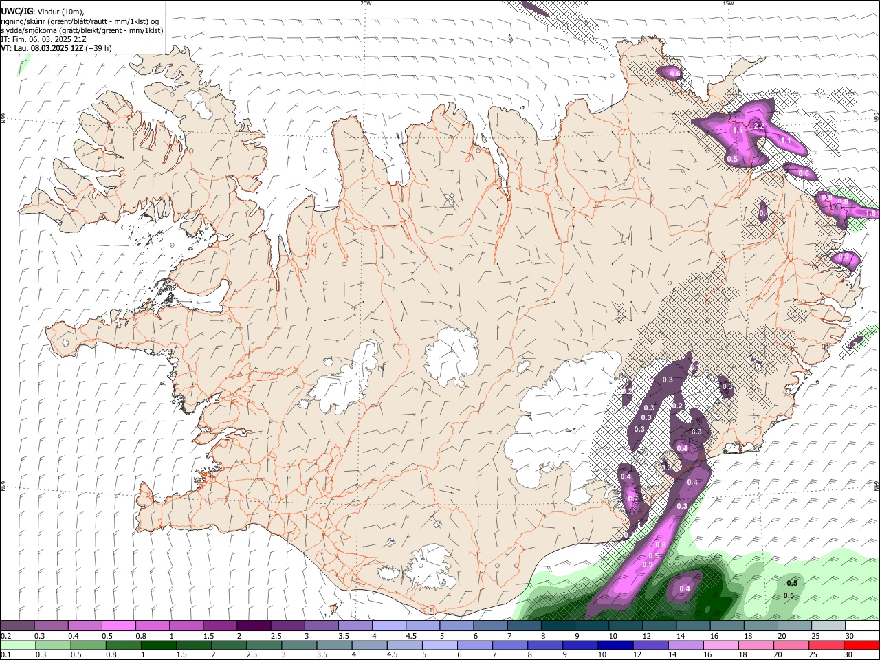This screenshot has width=880, height=660.
Task: Click the '15W' longitude label
Action: point(728,3)
